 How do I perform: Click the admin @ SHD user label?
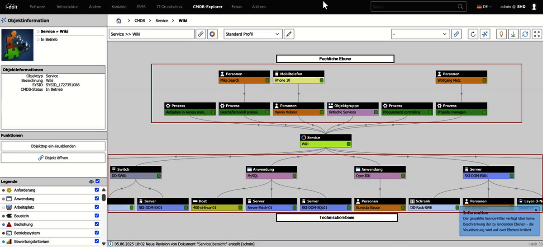click(514, 7)
